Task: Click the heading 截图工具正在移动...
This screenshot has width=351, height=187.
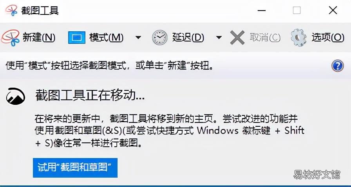Action: point(90,97)
